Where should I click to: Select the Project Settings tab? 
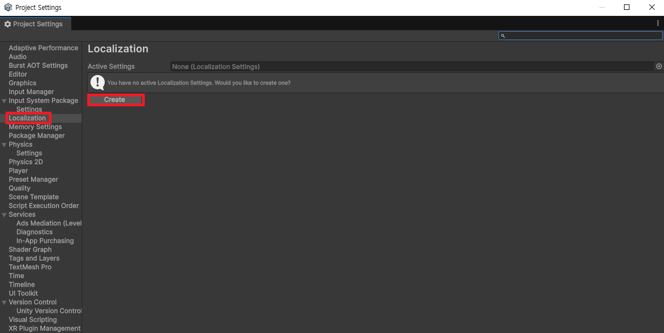35,24
